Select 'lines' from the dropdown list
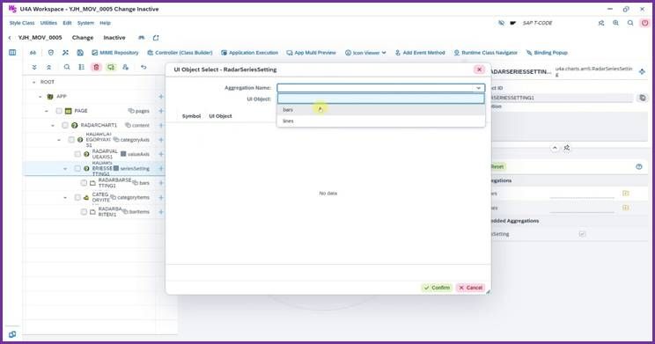The height and width of the screenshot is (344, 655). [x=381, y=121]
